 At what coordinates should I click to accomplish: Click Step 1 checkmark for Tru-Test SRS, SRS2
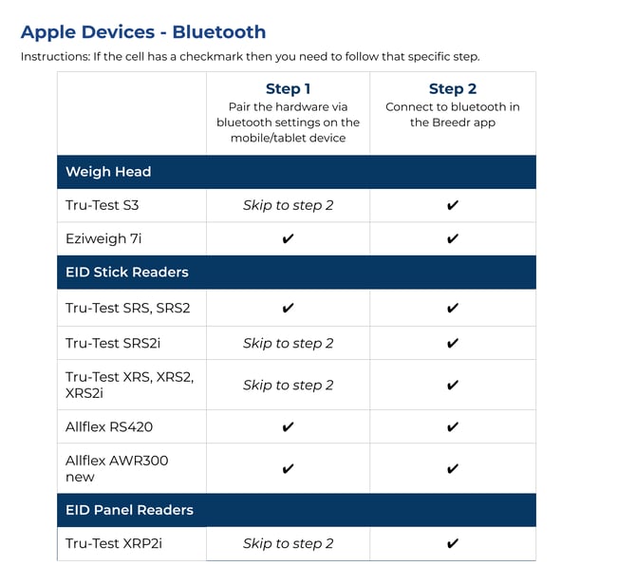tap(289, 309)
